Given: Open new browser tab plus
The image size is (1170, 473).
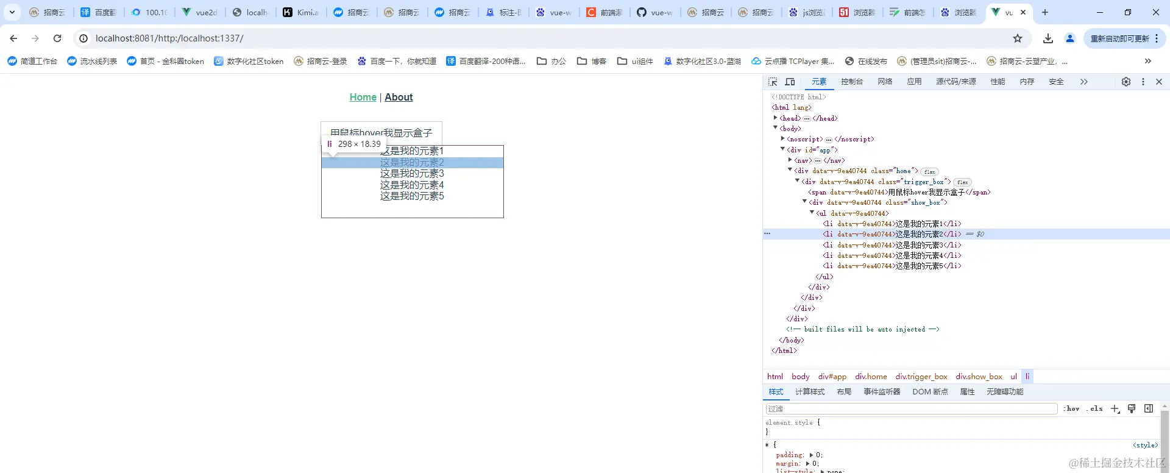Looking at the screenshot, I should [x=1044, y=12].
